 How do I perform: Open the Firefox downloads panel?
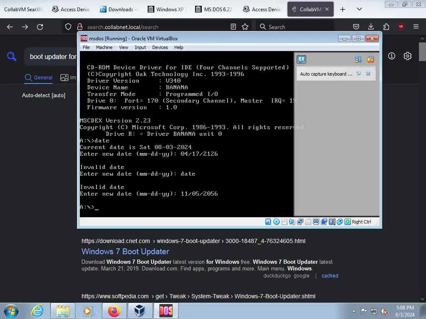click(371, 27)
